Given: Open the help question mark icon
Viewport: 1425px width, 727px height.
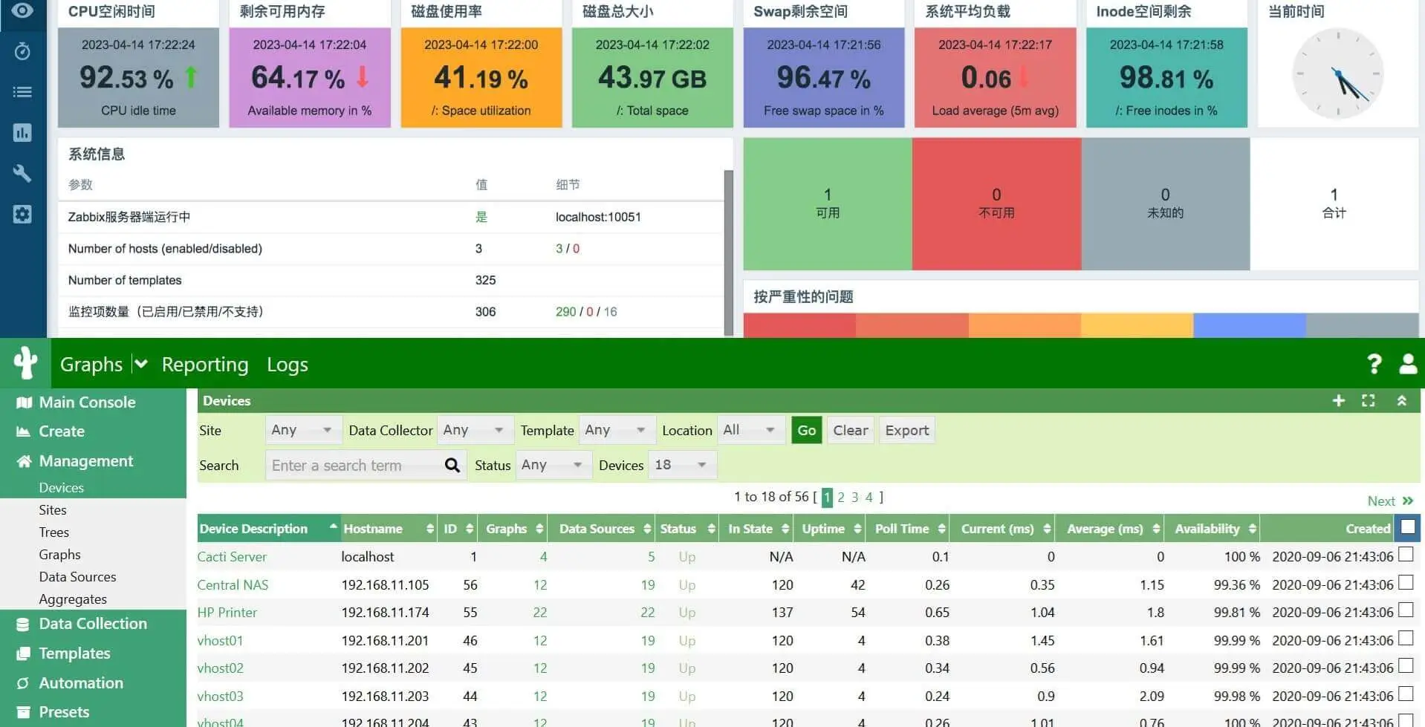Looking at the screenshot, I should (x=1374, y=364).
